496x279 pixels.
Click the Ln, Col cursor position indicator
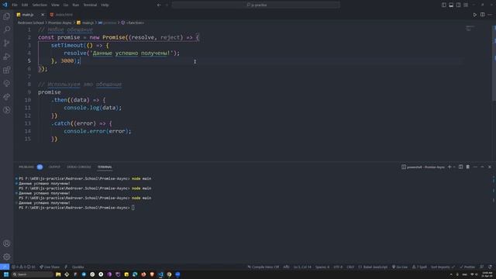[x=302, y=267]
